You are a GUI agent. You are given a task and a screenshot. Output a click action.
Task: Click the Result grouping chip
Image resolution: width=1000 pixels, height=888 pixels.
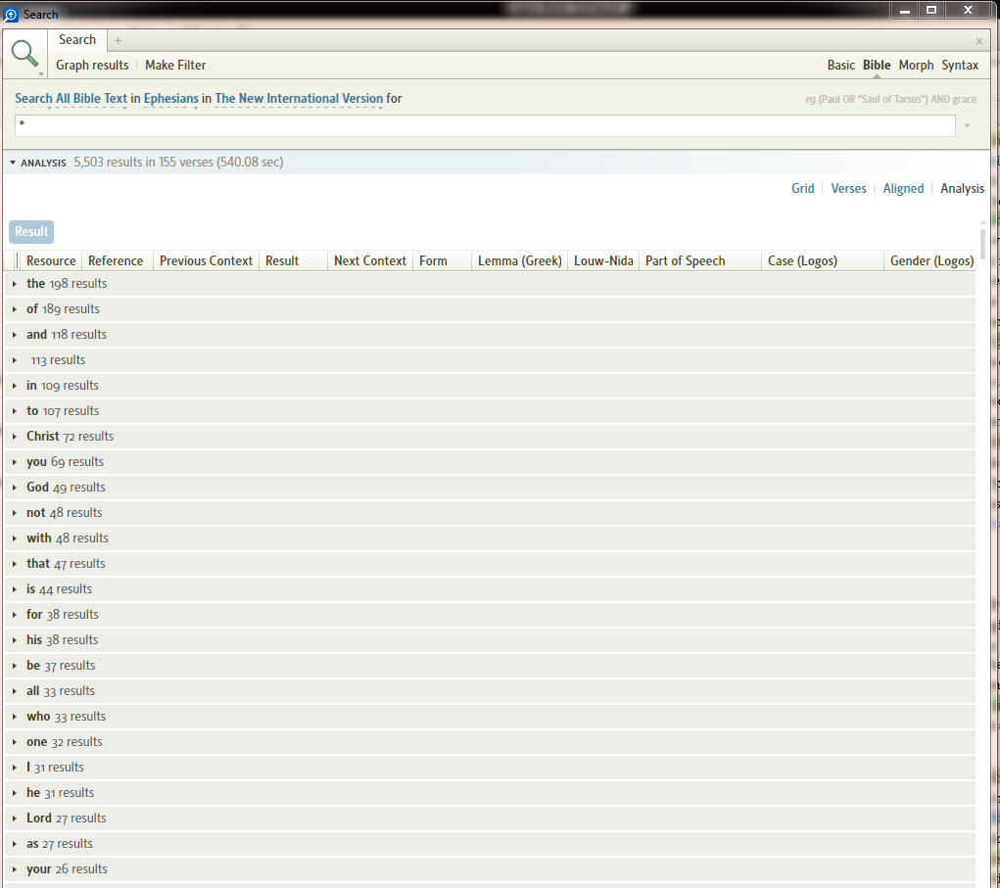pyautogui.click(x=31, y=231)
